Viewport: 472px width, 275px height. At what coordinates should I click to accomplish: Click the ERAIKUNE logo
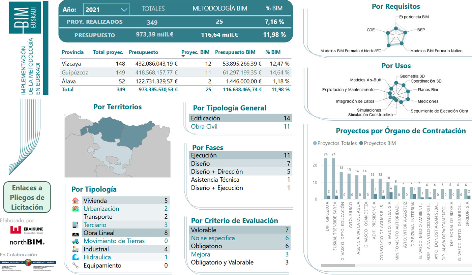(x=27, y=230)
